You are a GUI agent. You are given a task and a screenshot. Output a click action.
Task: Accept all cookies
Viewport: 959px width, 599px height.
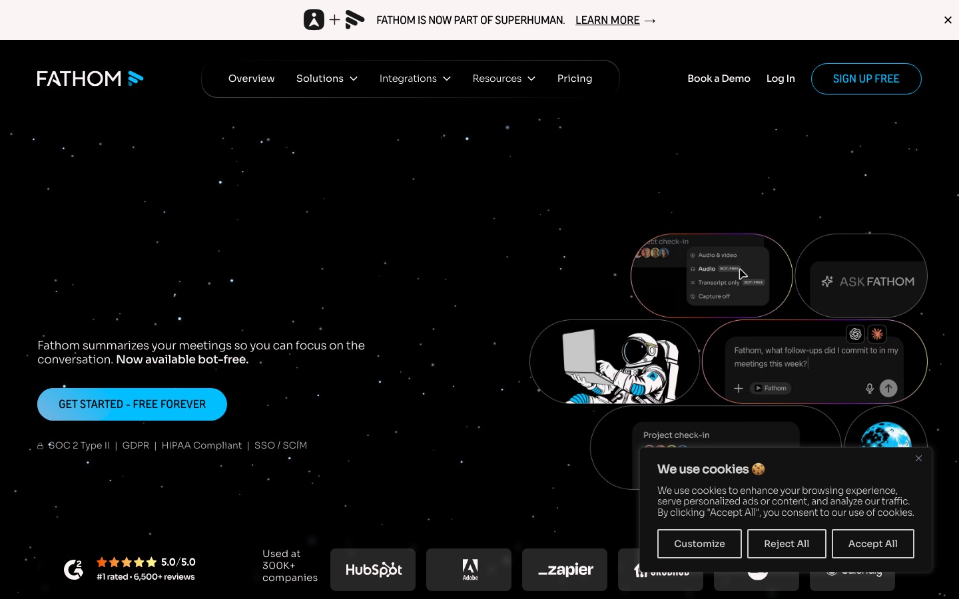[872, 544]
